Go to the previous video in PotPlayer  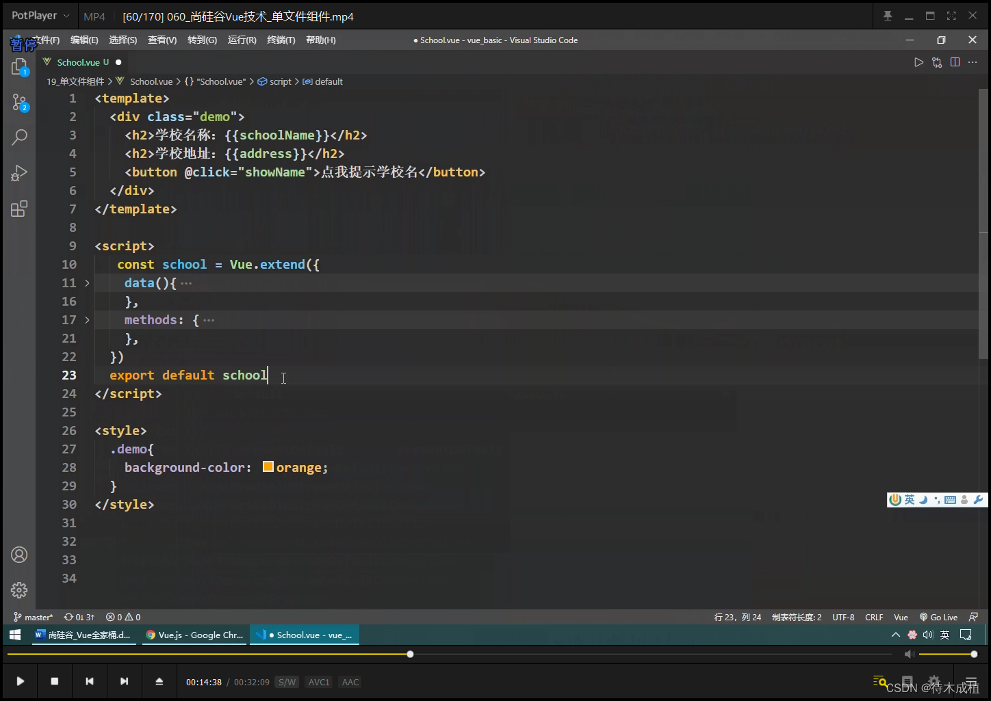coord(90,681)
